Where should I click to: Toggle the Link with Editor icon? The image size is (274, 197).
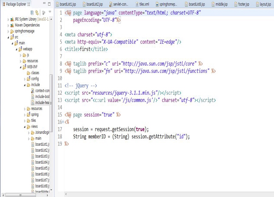37,12
